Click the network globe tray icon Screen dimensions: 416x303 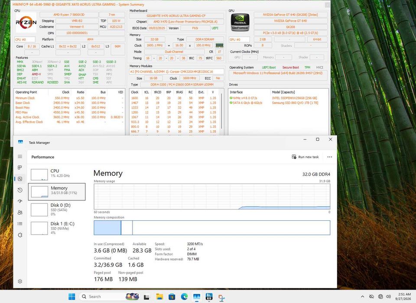click(380, 297)
